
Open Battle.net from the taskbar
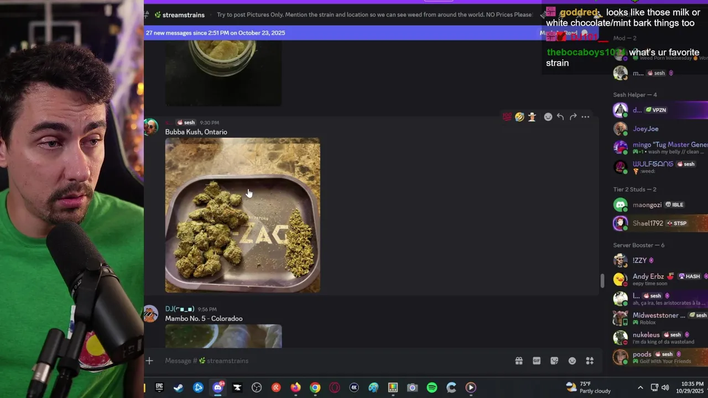tap(198, 387)
